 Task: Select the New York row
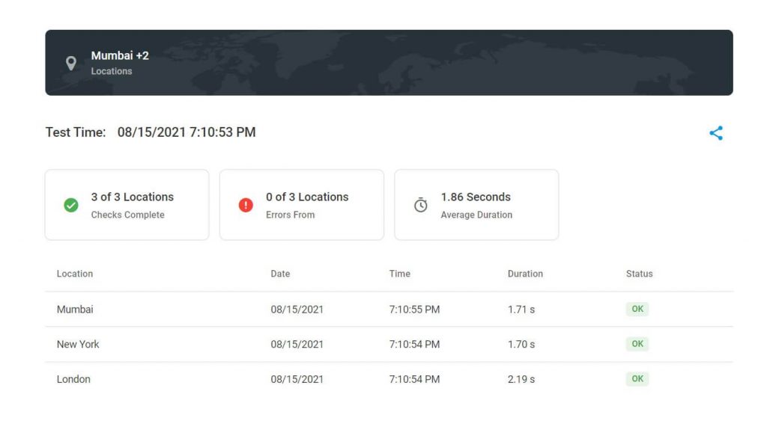click(78, 344)
